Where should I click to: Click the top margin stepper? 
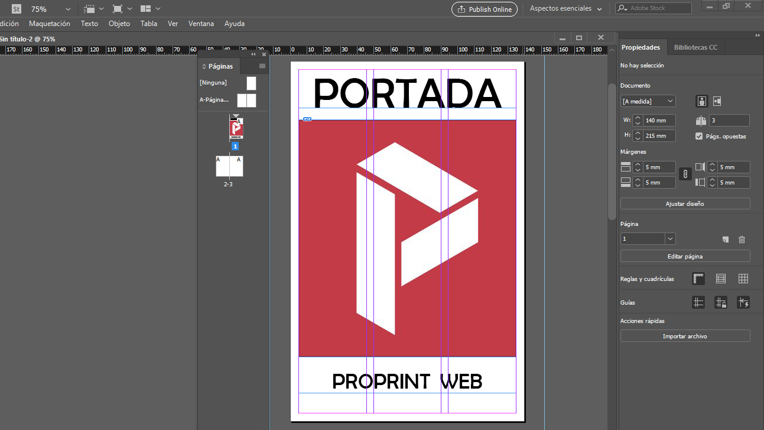638,167
